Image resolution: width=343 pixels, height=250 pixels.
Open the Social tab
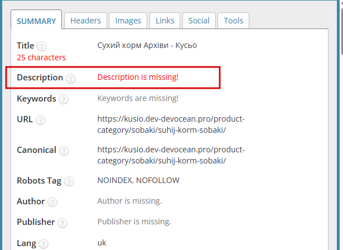click(x=199, y=21)
